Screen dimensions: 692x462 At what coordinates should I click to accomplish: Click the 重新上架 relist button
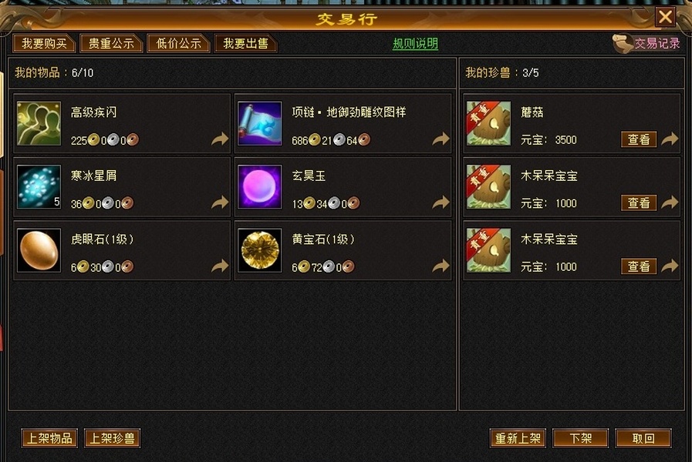pyautogui.click(x=518, y=438)
